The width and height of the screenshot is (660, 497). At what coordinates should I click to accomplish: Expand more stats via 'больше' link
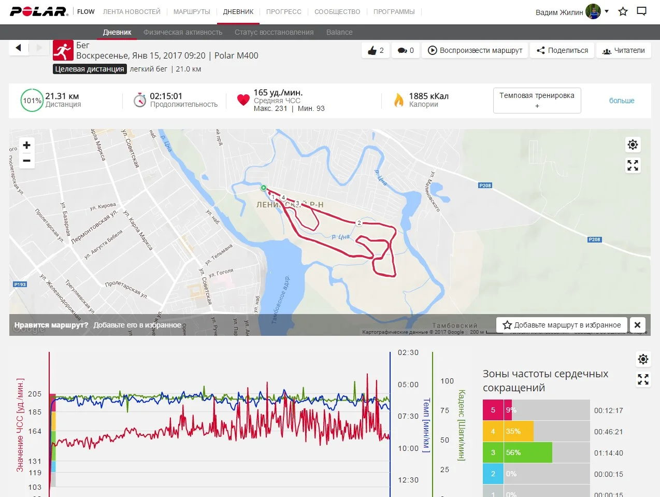[x=621, y=101]
